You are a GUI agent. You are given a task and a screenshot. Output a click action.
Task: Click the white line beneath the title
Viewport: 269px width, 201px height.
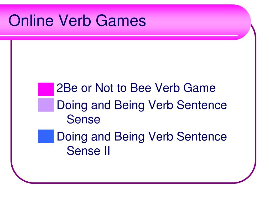click(119, 36)
